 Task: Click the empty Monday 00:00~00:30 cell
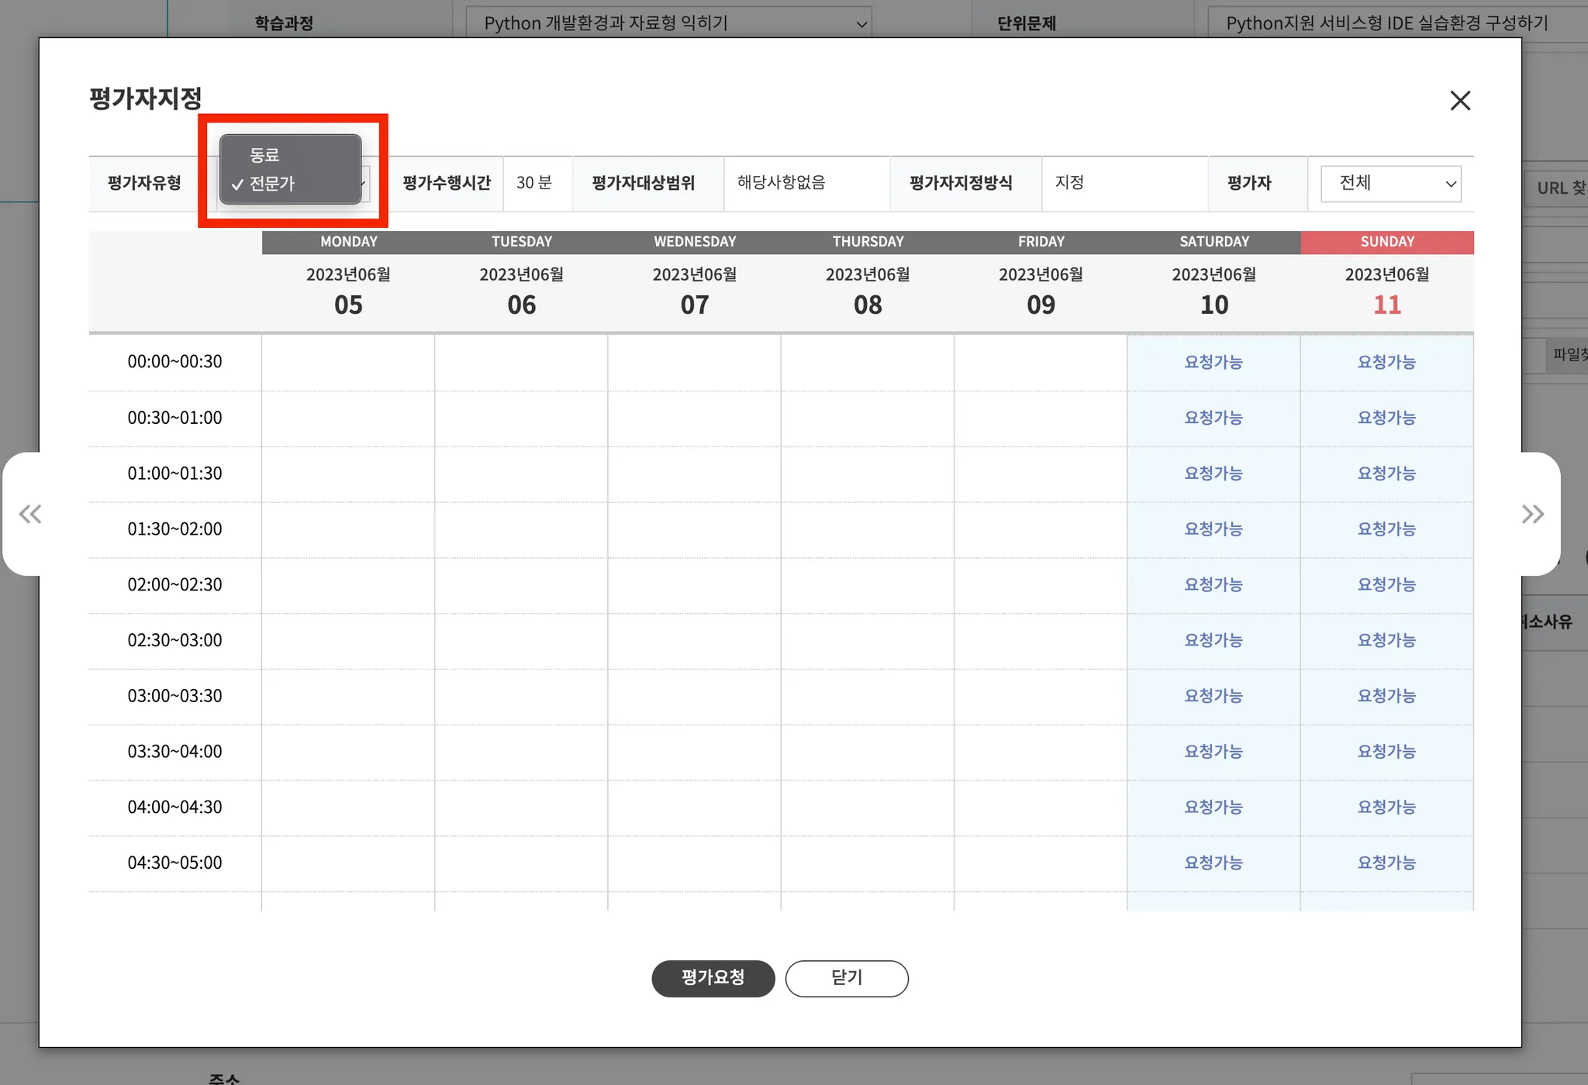(348, 362)
